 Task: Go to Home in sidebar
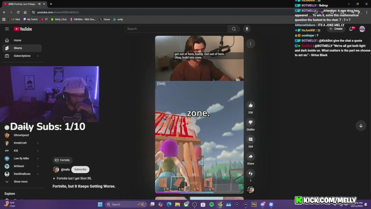click(x=22, y=40)
